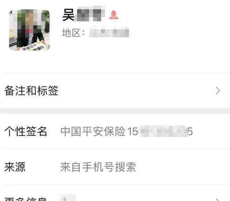Click the 来自手机号搜索 source text
This screenshot has width=230, height=201.
pyautogui.click(x=98, y=167)
